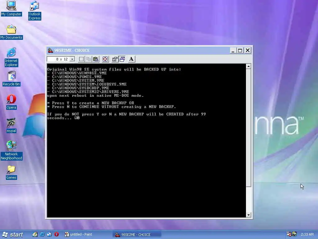Viewport: 318px width, 239px height.
Task: Click the 'upon next reboot in native MS-DOS' line
Action: (x=95, y=96)
